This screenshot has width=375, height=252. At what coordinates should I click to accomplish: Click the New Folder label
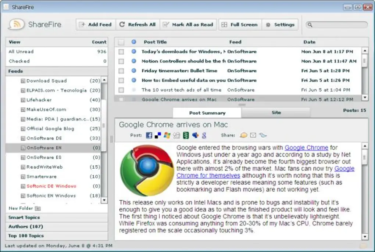[21, 208]
